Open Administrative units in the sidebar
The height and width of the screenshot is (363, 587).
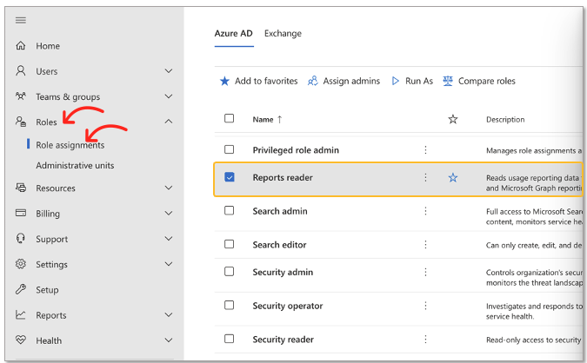[75, 165]
